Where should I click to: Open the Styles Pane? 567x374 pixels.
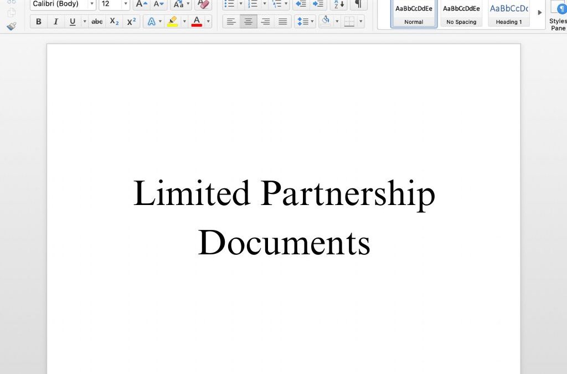tap(558, 15)
